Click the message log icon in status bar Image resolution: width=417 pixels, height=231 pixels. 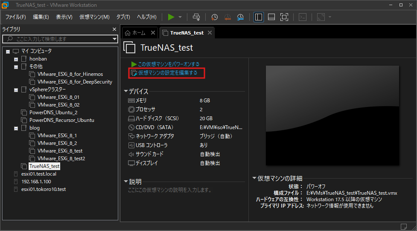404,226
